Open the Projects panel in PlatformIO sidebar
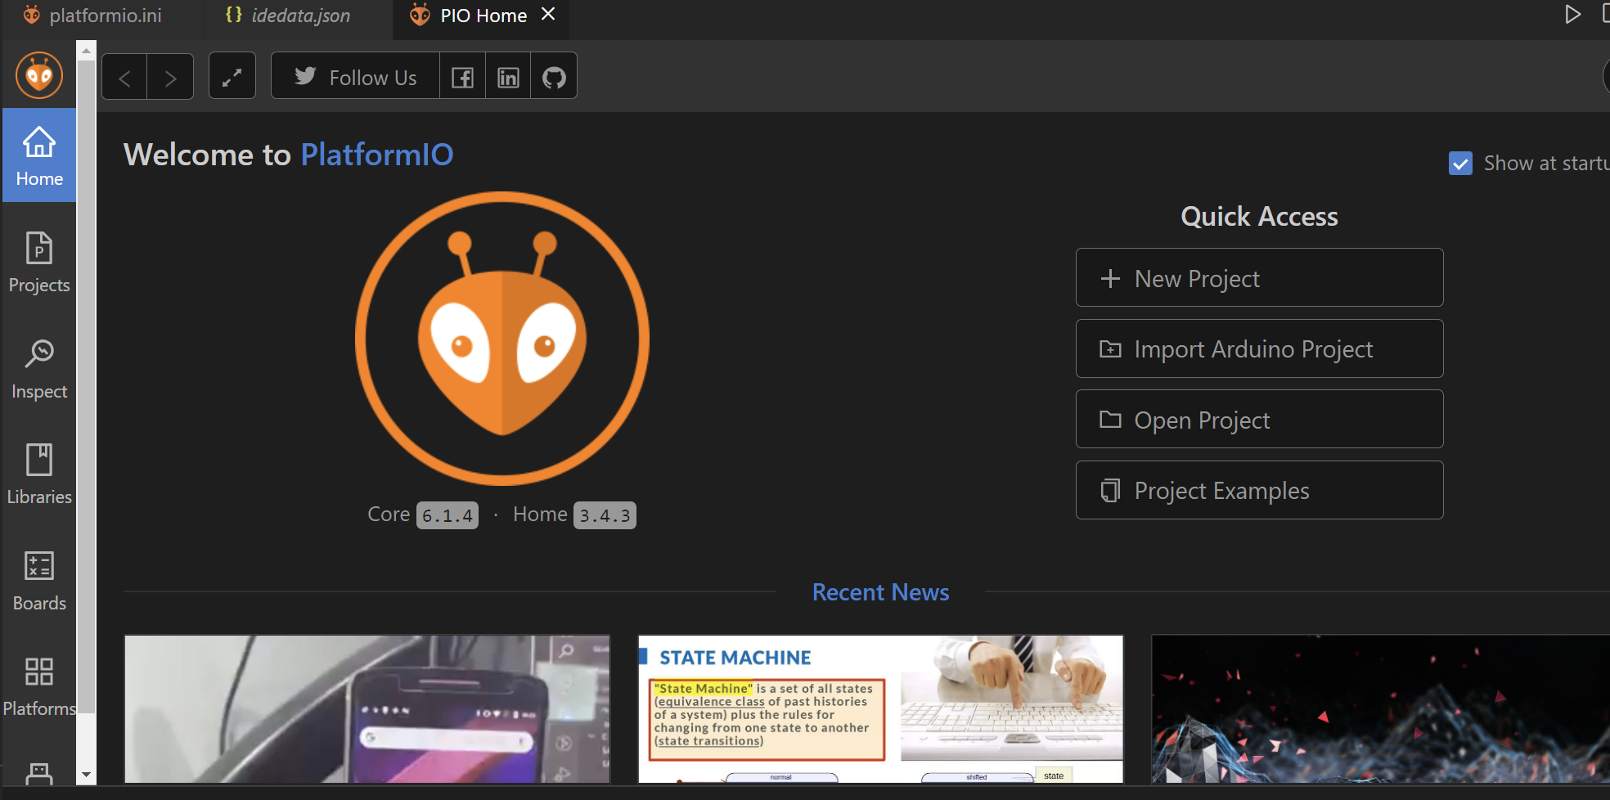 coord(38,262)
